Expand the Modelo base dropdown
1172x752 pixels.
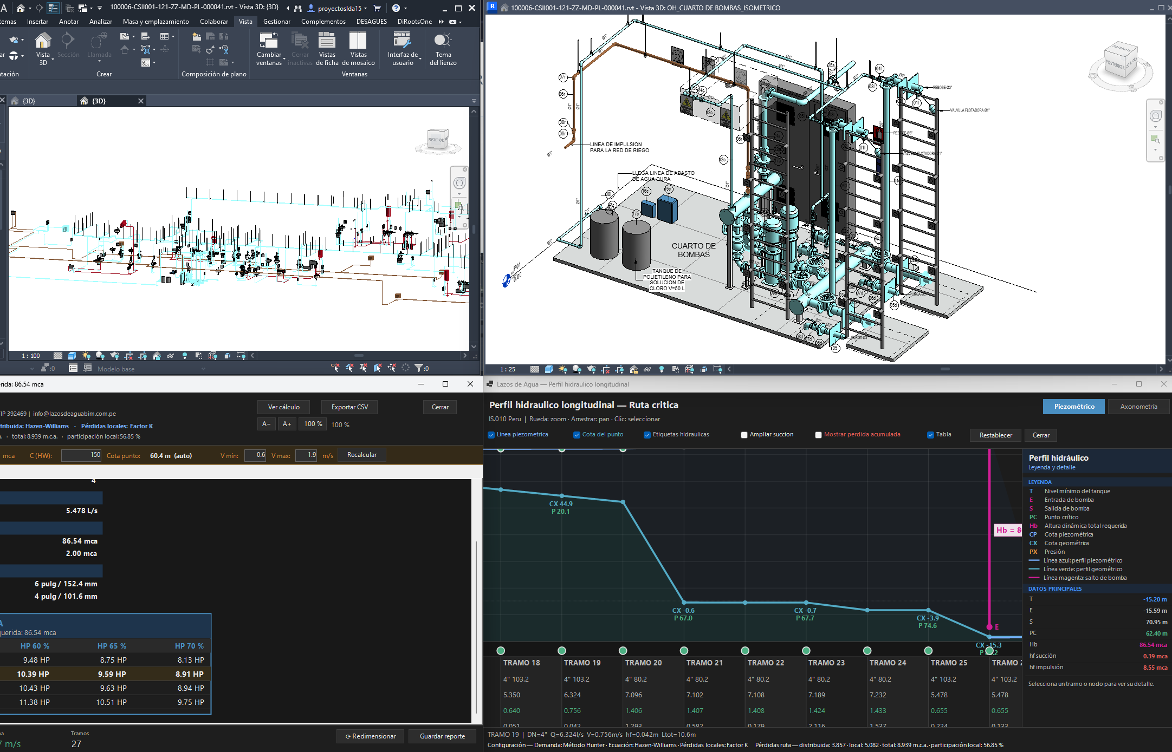(203, 369)
